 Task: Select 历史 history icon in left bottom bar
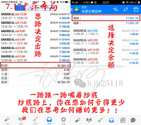click(49, 121)
